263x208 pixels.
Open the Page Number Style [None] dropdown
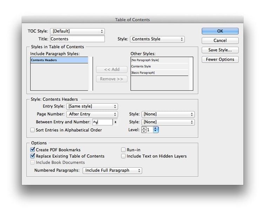168,114
